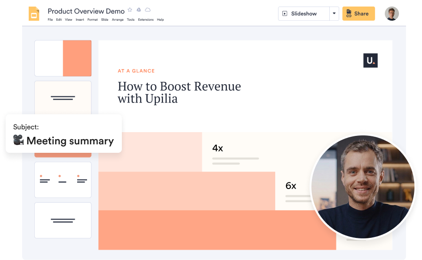The image size is (422, 260).
Task: Click the camera icon in Meeting summary
Action: tap(18, 140)
